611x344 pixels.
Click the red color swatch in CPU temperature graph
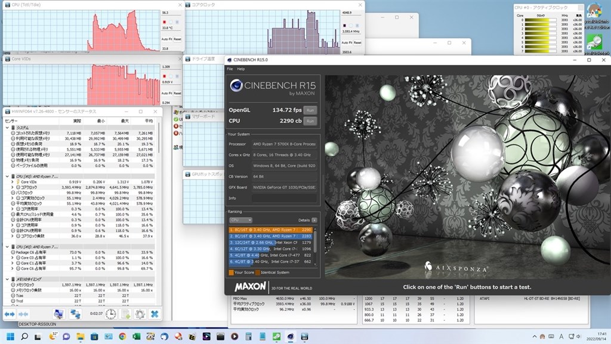click(165, 22)
